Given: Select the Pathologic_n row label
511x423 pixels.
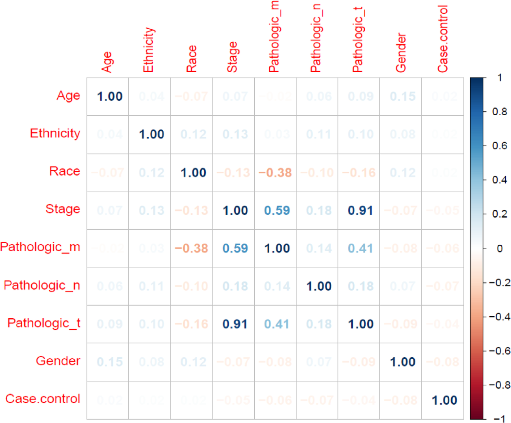Looking at the screenshot, I should click(42, 285).
